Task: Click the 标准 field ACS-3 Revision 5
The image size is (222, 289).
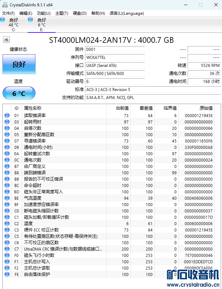Action: tap(153, 90)
